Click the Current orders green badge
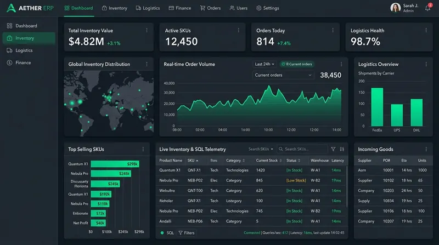The width and height of the screenshot is (439, 245). tap(297, 64)
